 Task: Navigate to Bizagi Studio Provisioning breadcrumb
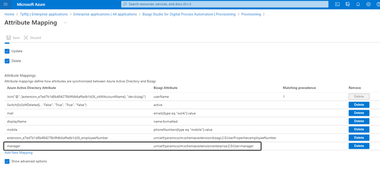[x=189, y=14]
